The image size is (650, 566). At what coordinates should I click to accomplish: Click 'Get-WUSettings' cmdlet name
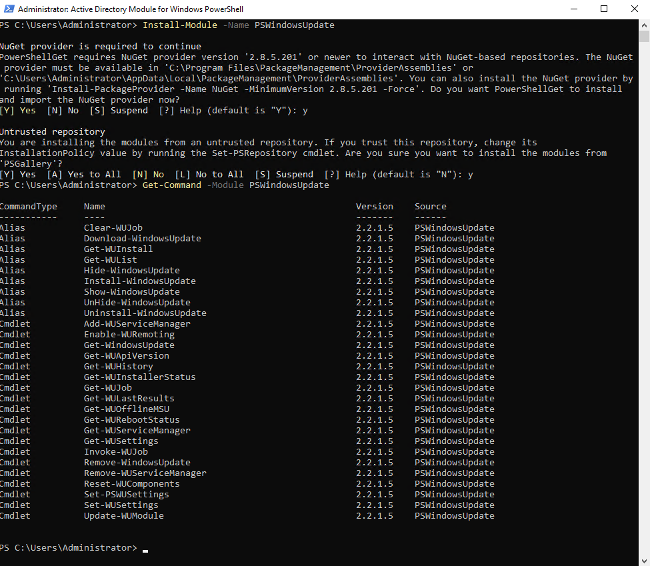pos(121,441)
